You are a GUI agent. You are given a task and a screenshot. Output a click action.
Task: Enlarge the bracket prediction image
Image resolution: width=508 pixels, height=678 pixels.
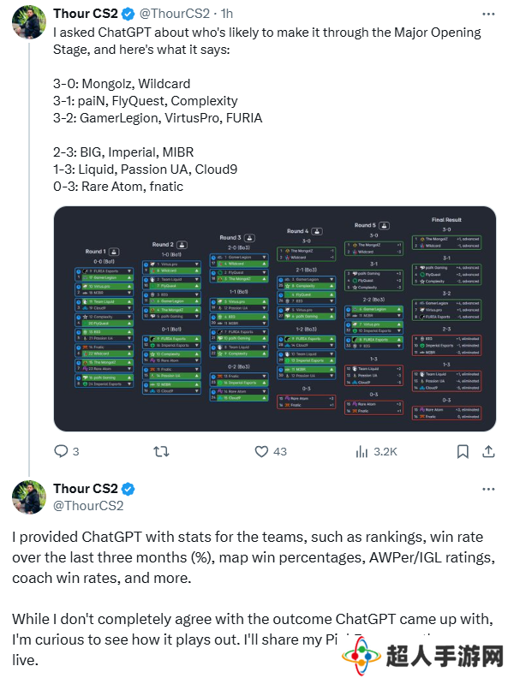(x=275, y=318)
